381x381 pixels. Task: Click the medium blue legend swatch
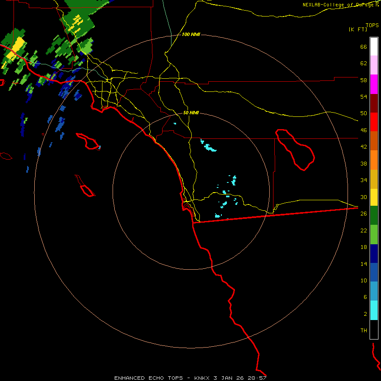point(374,272)
